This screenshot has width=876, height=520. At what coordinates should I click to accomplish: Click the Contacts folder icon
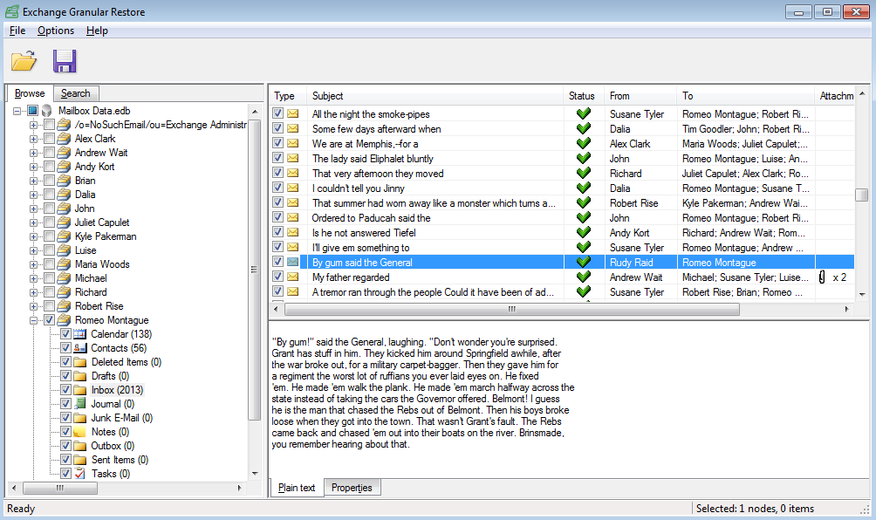(x=80, y=348)
